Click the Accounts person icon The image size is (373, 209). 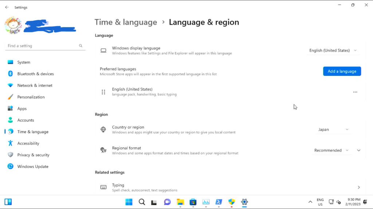[10, 120]
